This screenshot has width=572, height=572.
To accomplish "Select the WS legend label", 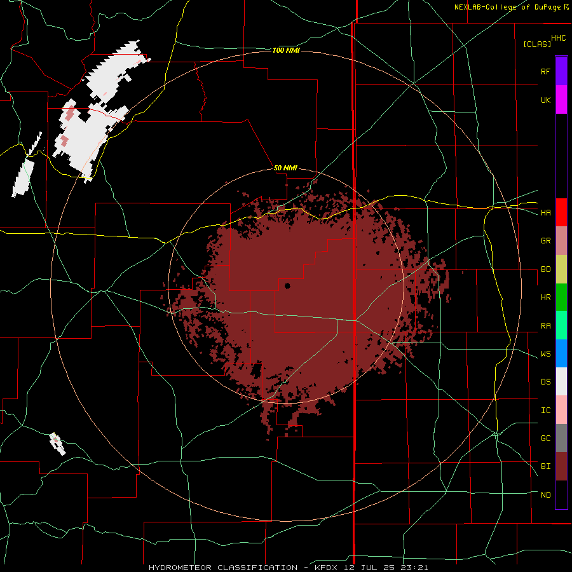I will 545,354.
